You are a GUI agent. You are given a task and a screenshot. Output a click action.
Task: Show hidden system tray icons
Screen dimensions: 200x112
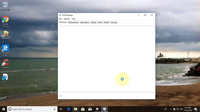(x=171, y=109)
